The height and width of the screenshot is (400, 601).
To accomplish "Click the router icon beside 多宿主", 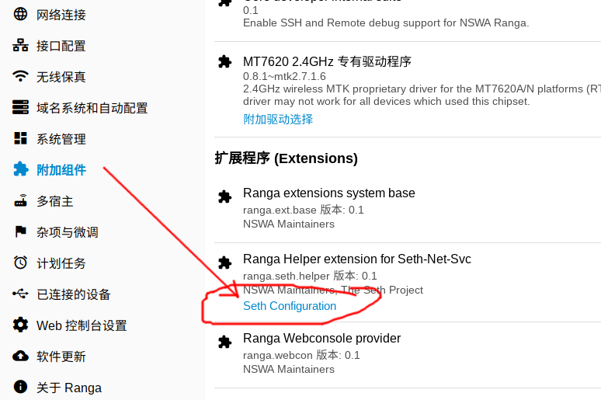I will click(20, 200).
